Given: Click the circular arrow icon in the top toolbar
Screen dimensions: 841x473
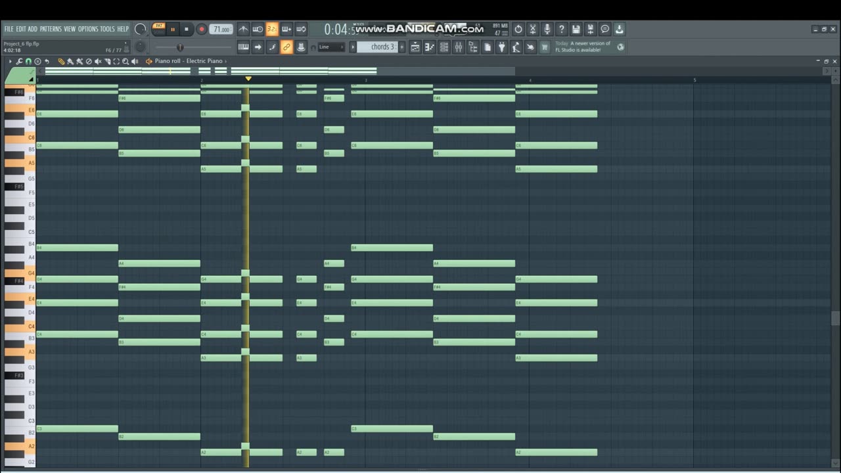Looking at the screenshot, I should click(x=518, y=29).
